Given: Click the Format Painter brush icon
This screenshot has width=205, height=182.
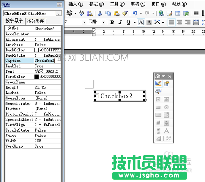Looking at the screenshot, I should pos(125,13).
